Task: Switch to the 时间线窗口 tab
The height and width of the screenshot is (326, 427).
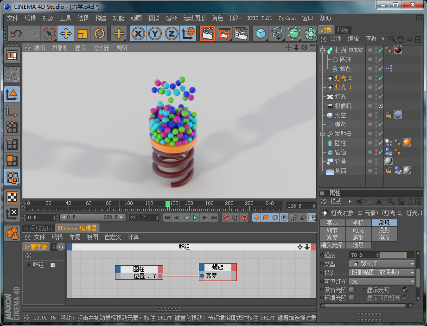Action: point(38,228)
